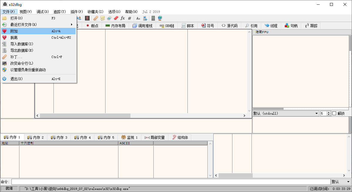Open bookmarks via the red toolbar icon
This screenshot has width=352, height=192.
[x=116, y=18]
